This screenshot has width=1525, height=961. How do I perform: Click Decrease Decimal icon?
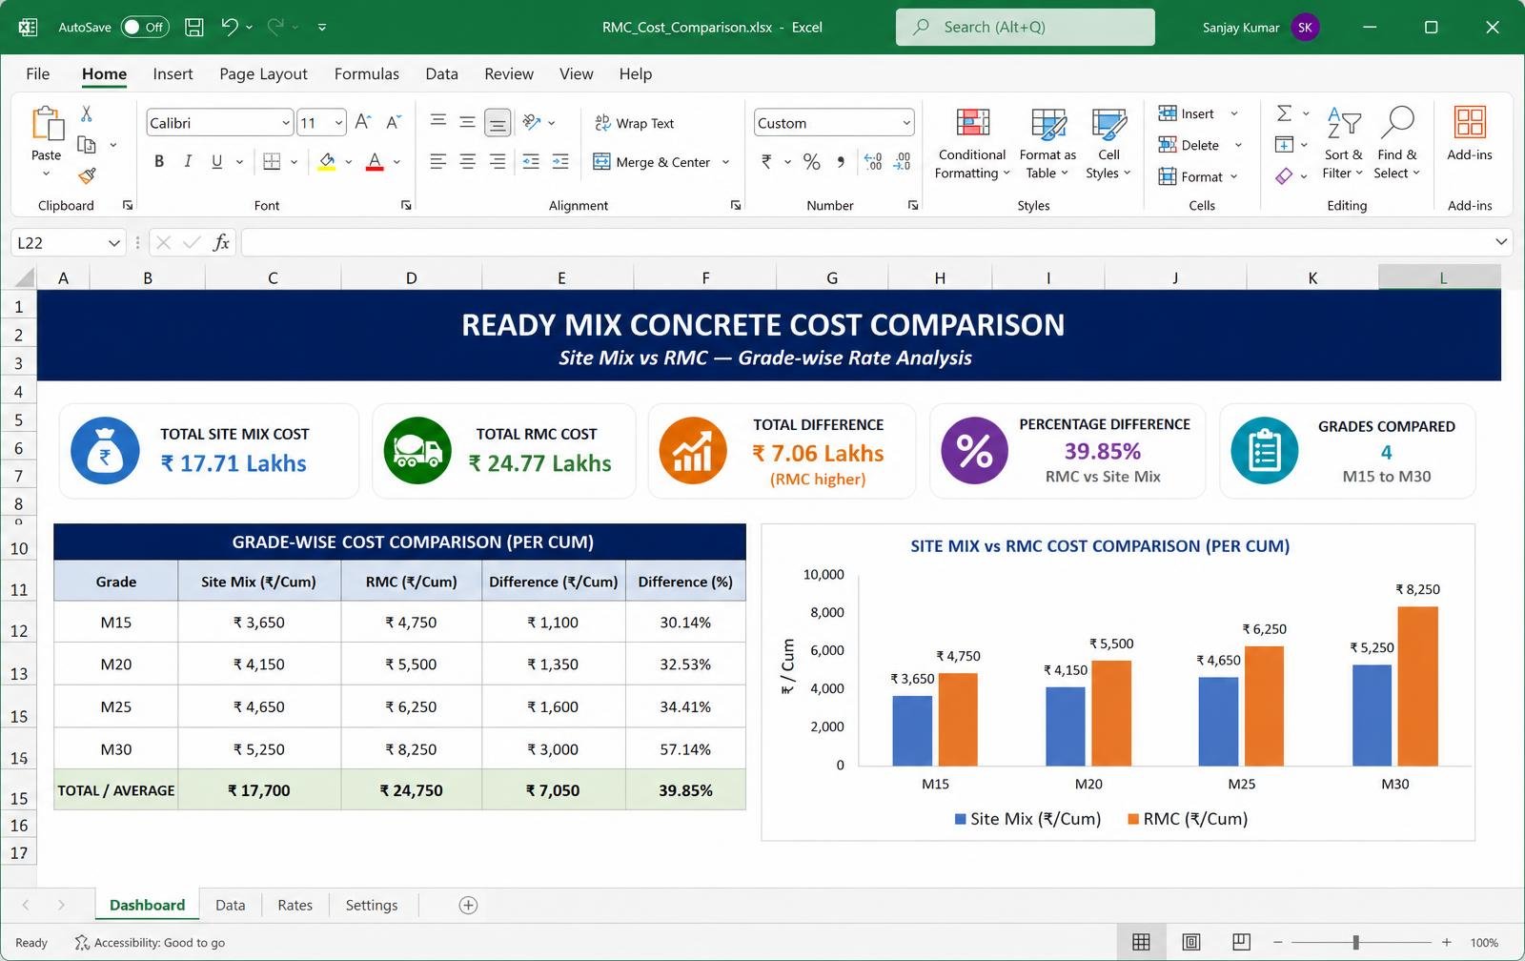coord(902,161)
